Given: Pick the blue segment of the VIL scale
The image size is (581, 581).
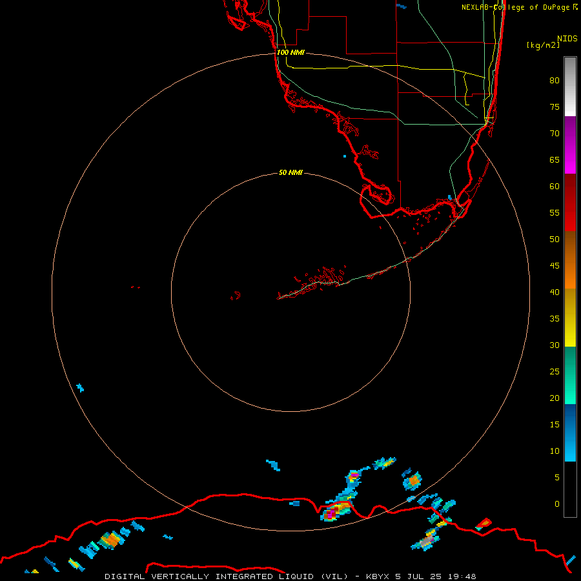Looking at the screenshot, I should point(570,433).
